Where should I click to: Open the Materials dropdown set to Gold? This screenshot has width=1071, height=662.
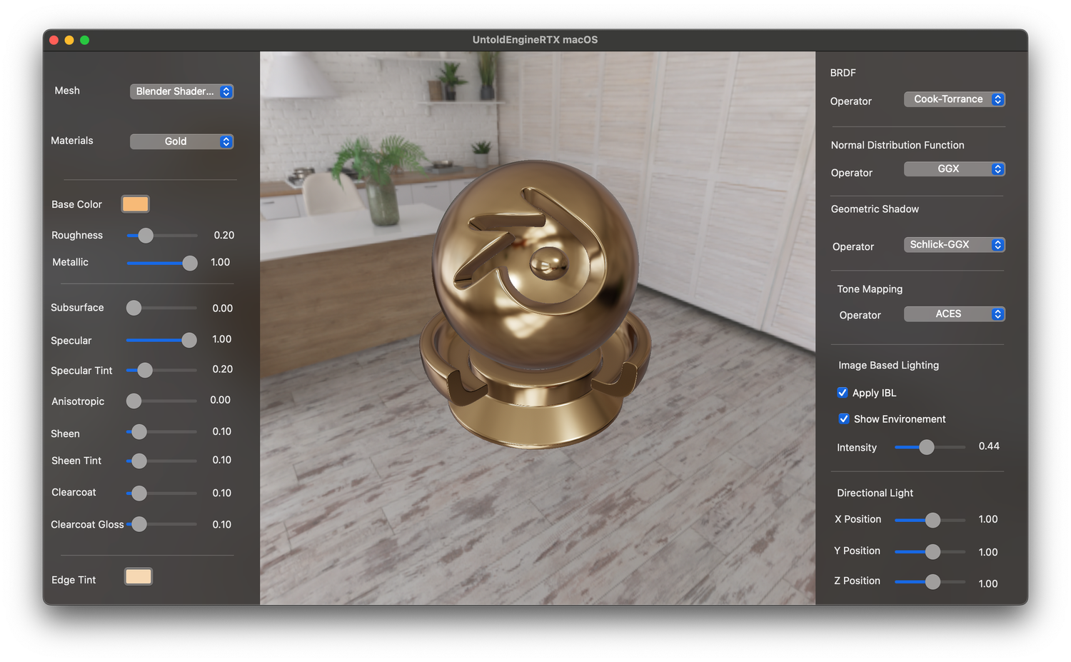(181, 141)
